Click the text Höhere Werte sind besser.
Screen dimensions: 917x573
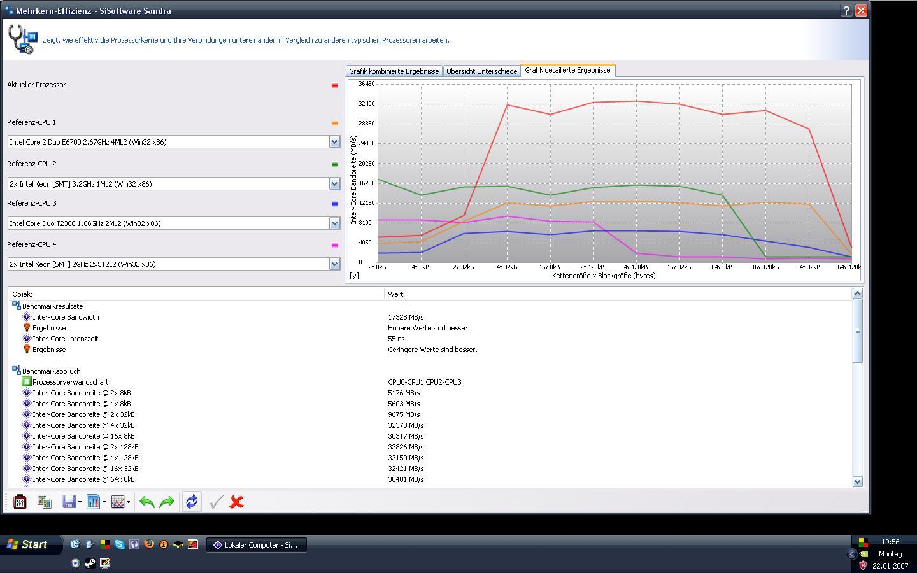click(x=429, y=328)
